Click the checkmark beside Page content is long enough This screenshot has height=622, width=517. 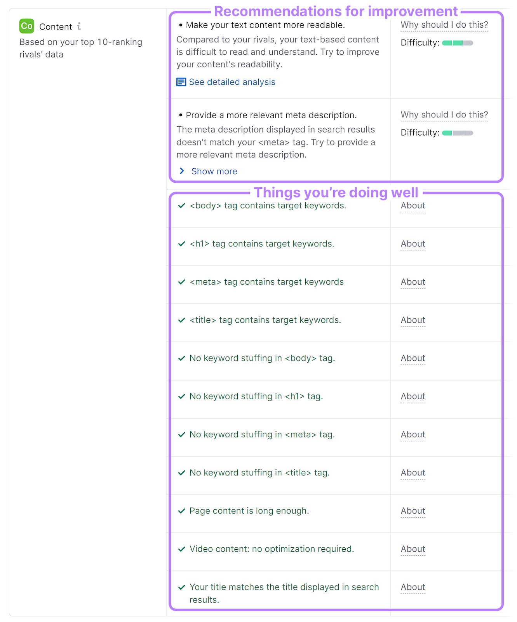[x=181, y=511]
